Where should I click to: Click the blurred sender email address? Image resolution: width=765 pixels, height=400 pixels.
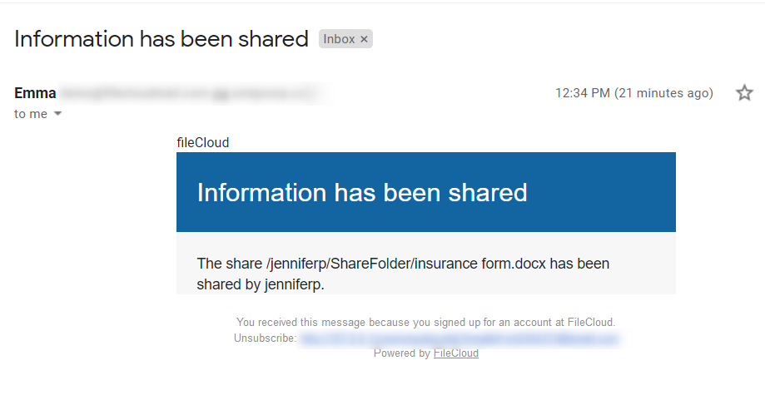190,93
